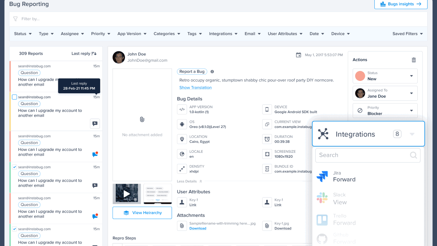The height and width of the screenshot is (246, 437).
Task: Click the Show Translation link
Action: [x=195, y=87]
